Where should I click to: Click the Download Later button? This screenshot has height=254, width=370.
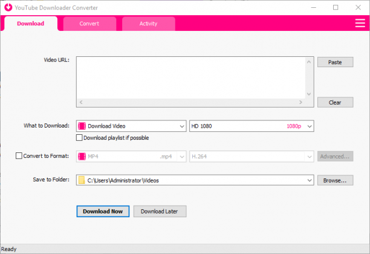[160, 211]
